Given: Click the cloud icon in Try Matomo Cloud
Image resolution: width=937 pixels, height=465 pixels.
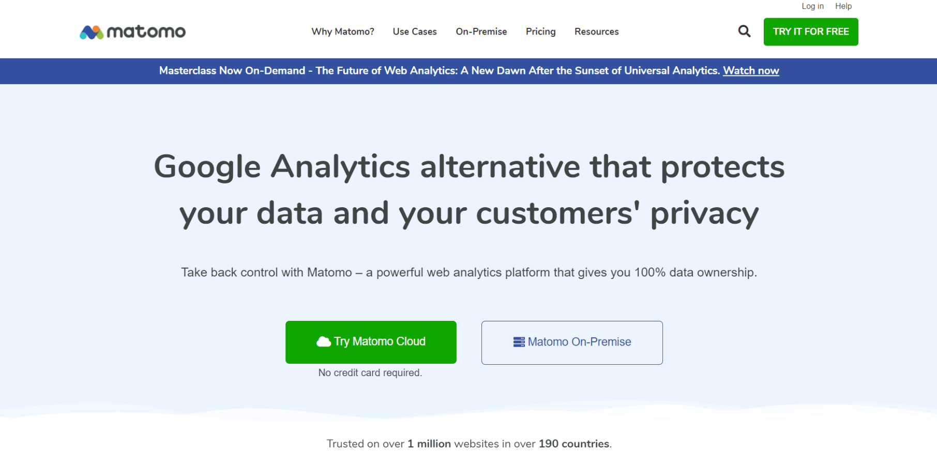Looking at the screenshot, I should 324,341.
